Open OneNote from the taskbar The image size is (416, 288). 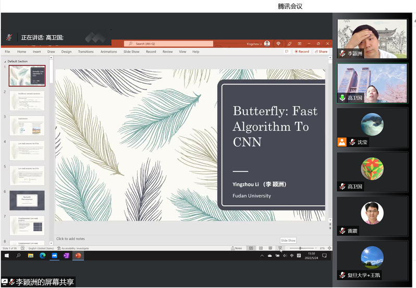pyautogui.click(x=66, y=256)
